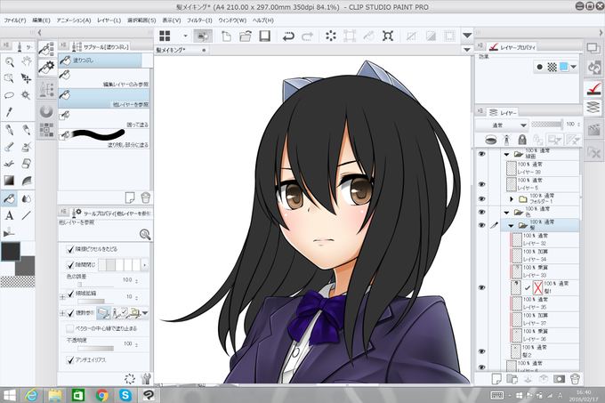Select the Airbrush tool
Viewport: 605px width, 403px height.
(26, 147)
